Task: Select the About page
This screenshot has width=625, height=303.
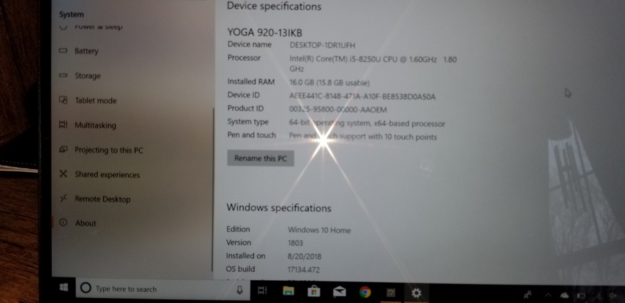Action: coord(86,223)
